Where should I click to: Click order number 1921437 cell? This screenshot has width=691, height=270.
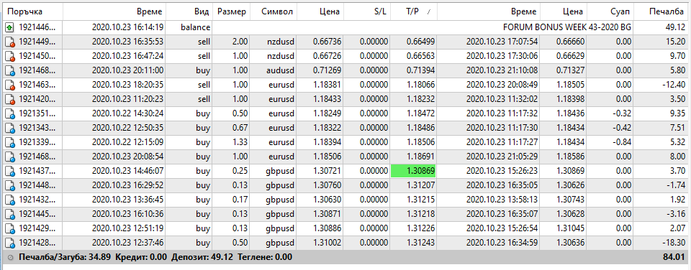37,171
